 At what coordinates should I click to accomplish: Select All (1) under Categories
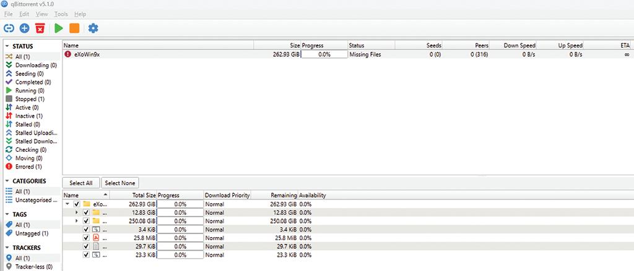coord(32,191)
